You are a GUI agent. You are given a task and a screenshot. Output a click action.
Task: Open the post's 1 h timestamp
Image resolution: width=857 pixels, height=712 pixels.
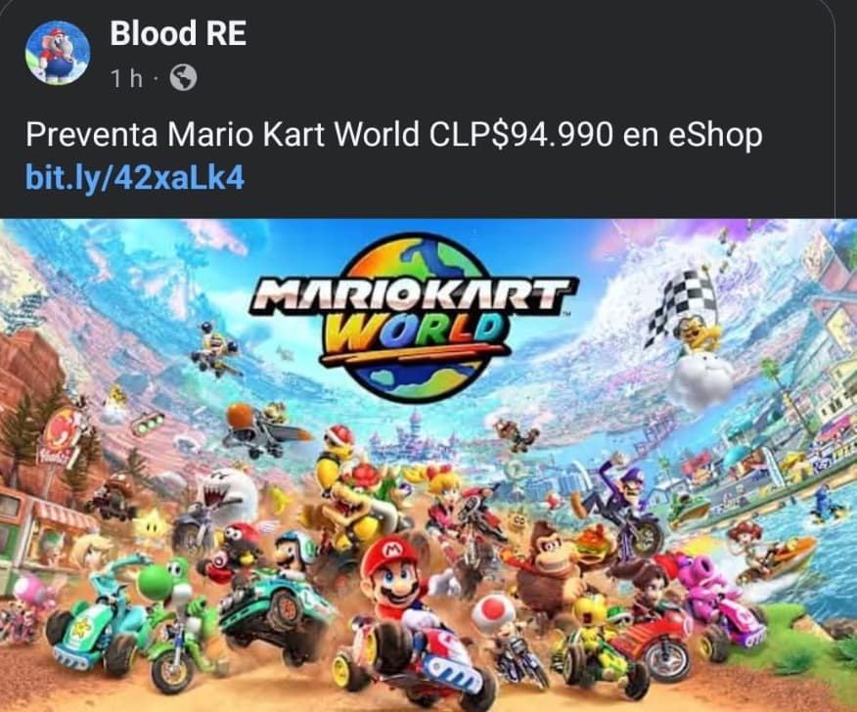point(127,78)
